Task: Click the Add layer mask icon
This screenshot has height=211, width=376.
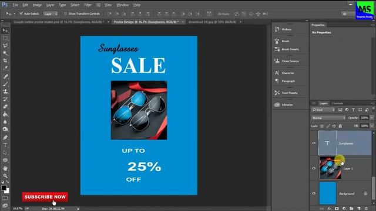Action: point(337,209)
